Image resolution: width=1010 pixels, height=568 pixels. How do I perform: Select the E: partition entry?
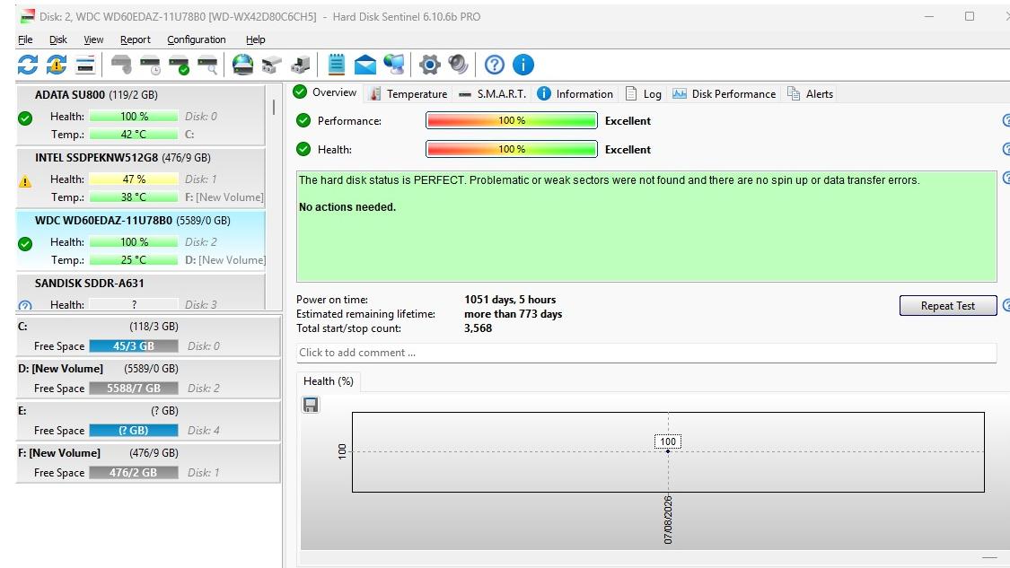coord(148,420)
